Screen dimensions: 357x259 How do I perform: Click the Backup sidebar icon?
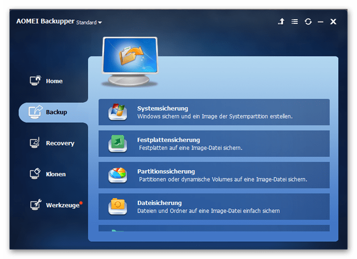pos(35,112)
